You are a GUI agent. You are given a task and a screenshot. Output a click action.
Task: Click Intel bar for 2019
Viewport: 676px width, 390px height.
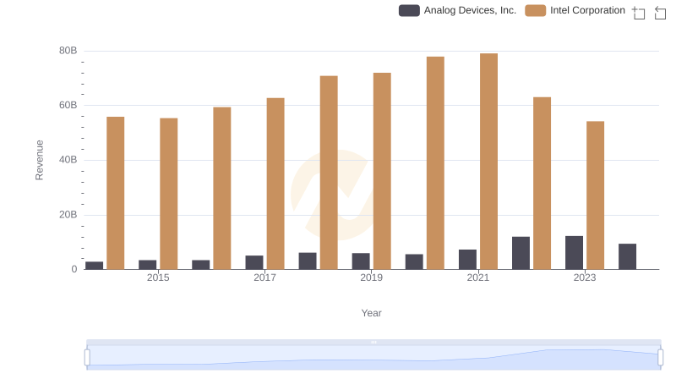[382, 171]
